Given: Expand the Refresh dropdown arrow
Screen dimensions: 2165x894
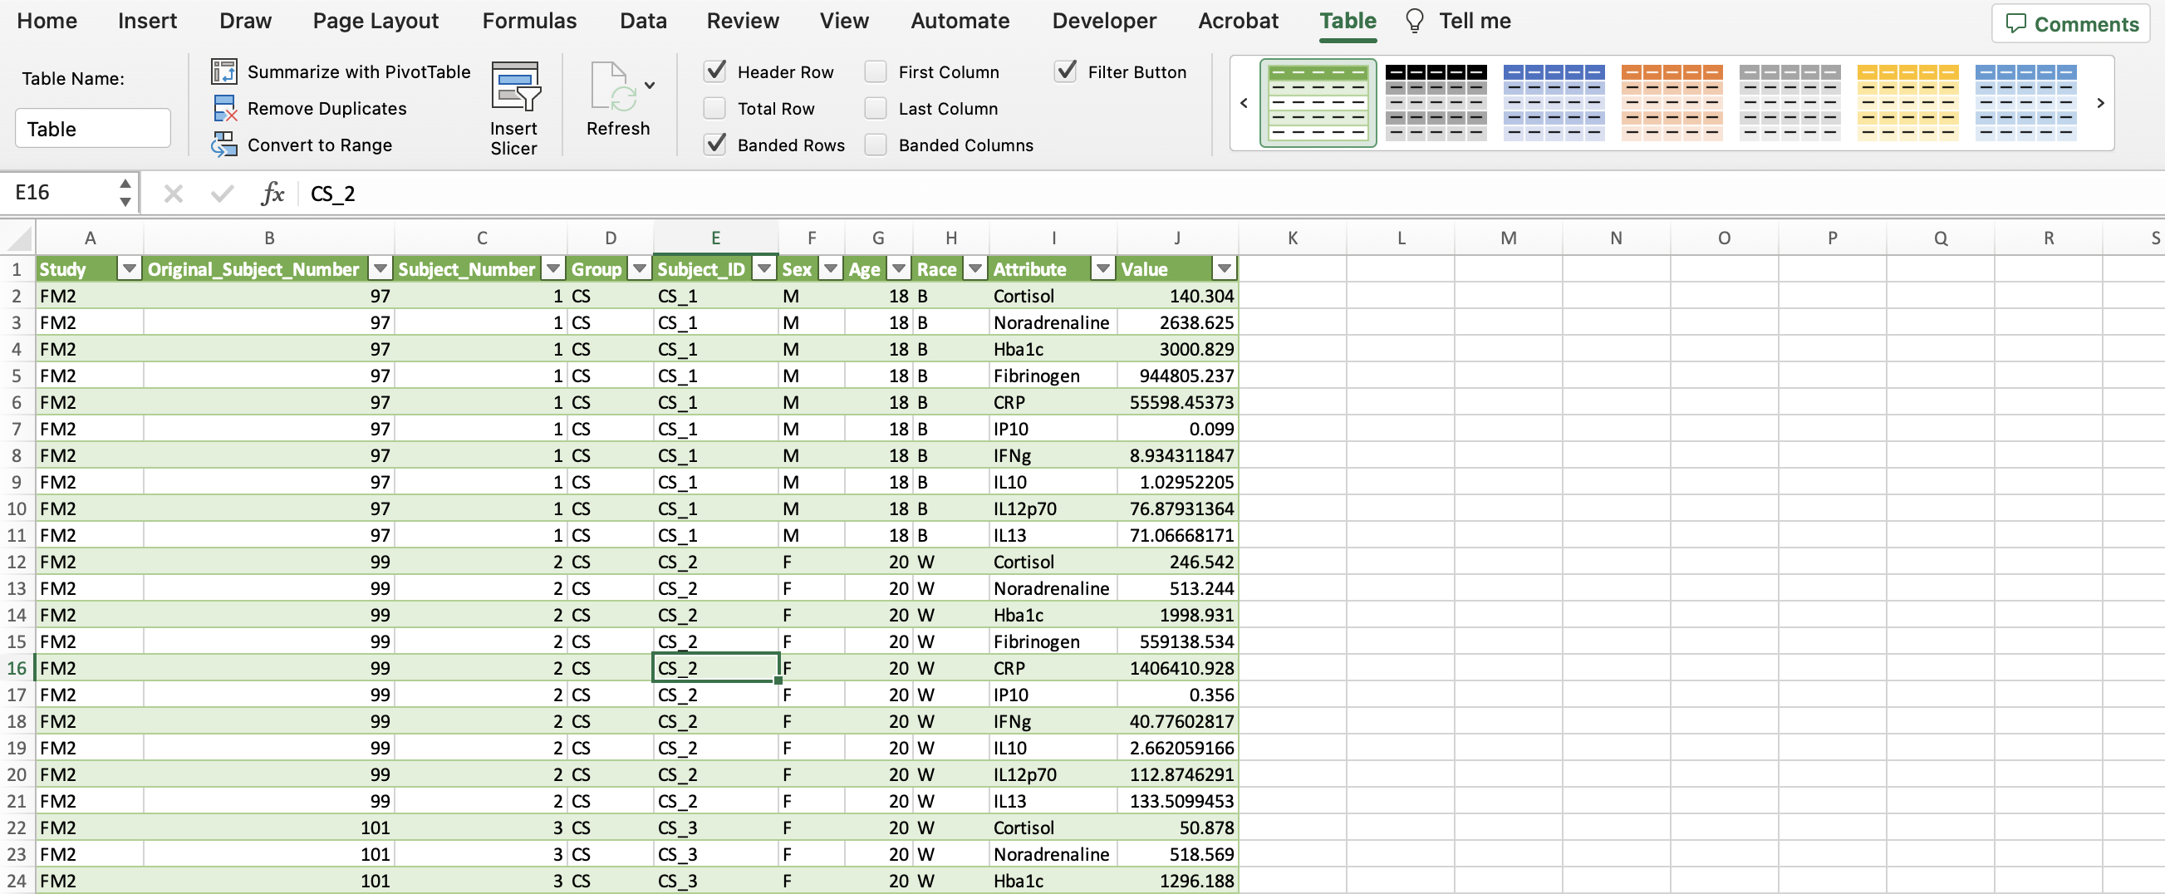Looking at the screenshot, I should pyautogui.click(x=650, y=86).
